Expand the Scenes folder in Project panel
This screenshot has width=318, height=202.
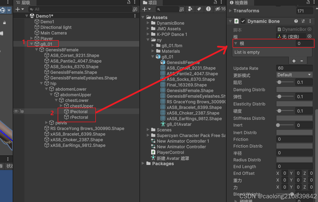(x=148, y=130)
